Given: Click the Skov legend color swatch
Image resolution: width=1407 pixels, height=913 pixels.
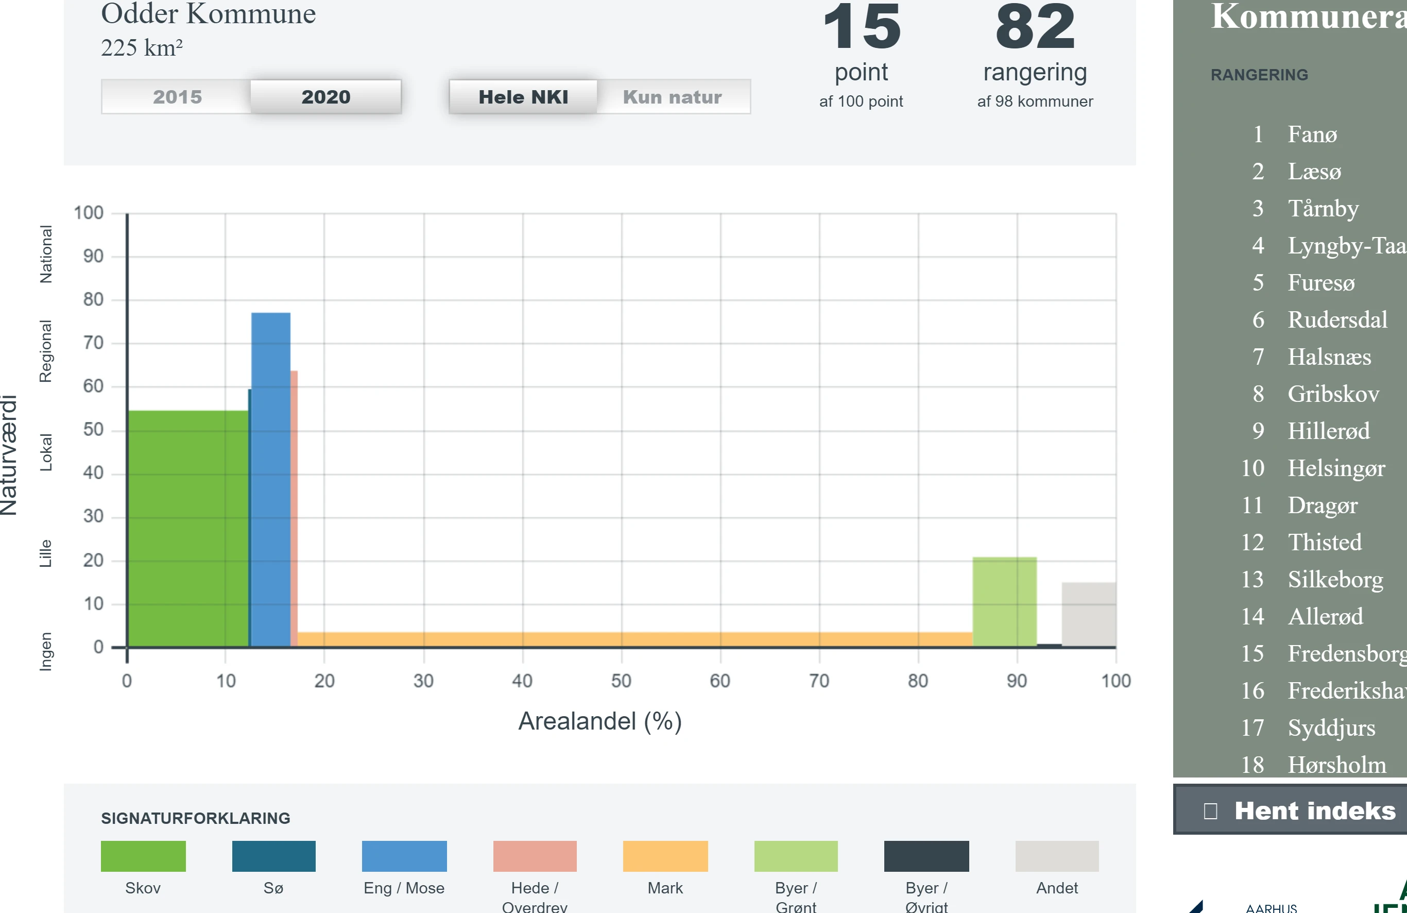Looking at the screenshot, I should (x=143, y=856).
